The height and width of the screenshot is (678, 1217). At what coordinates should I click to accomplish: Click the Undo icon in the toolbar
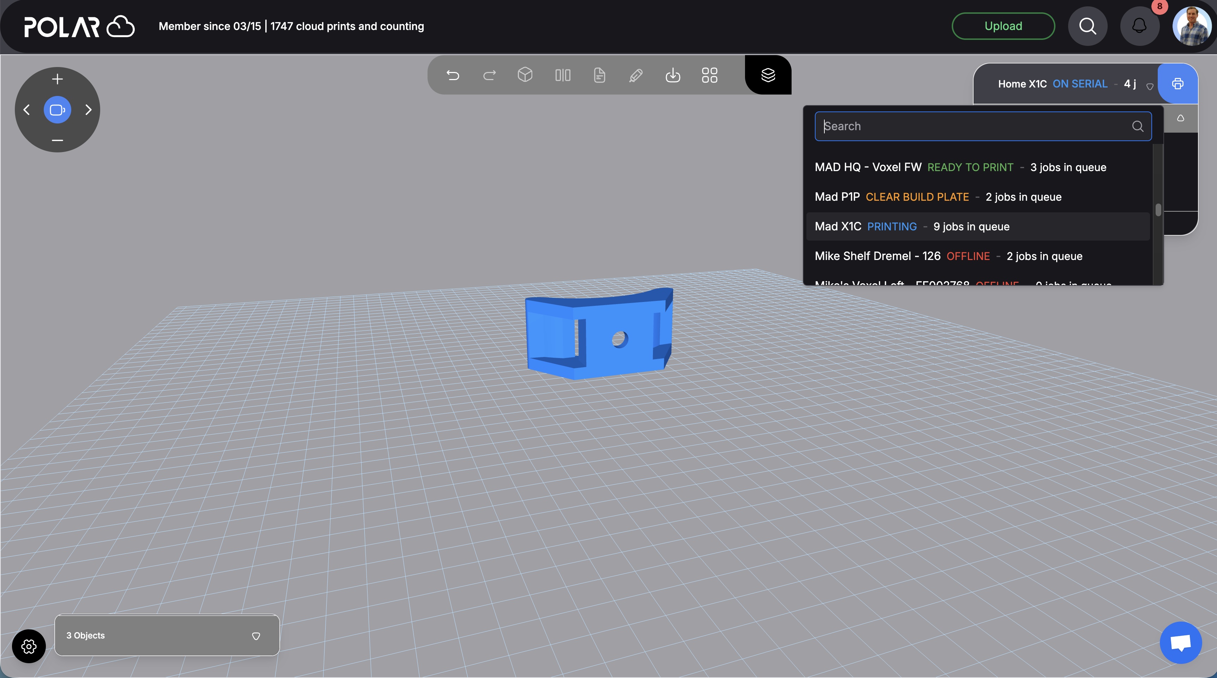(453, 75)
